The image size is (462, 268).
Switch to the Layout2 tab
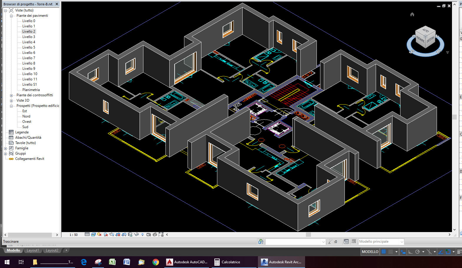tap(52, 250)
